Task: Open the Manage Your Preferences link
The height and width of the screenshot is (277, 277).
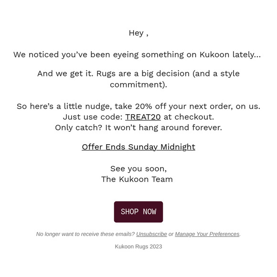Action: pyautogui.click(x=207, y=234)
